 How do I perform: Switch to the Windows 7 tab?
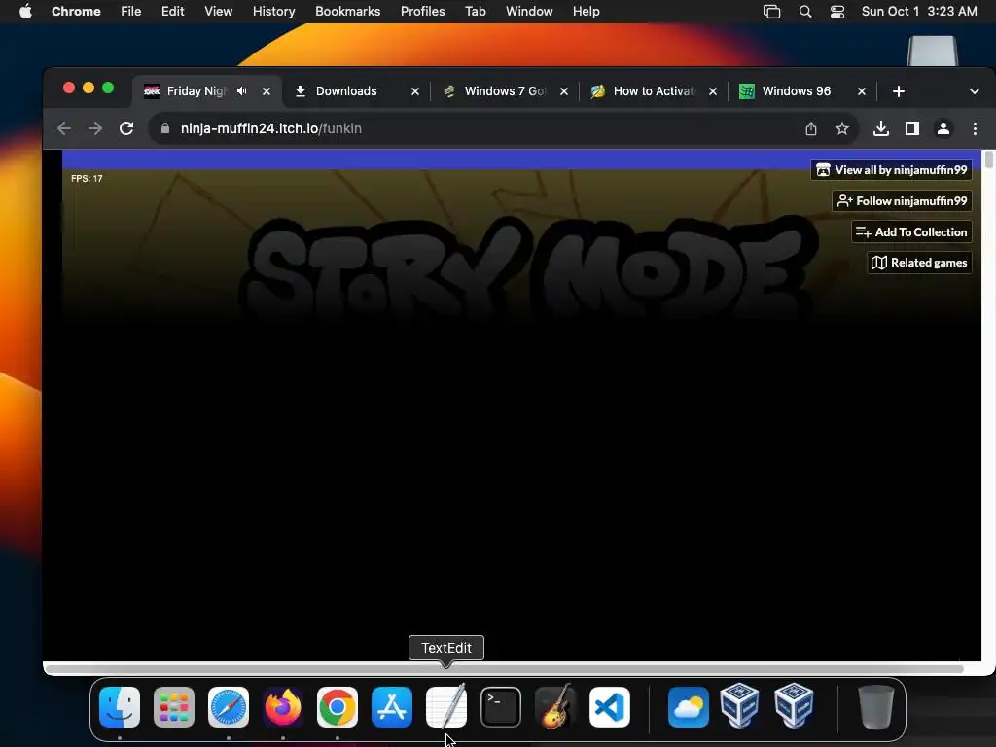coord(505,91)
